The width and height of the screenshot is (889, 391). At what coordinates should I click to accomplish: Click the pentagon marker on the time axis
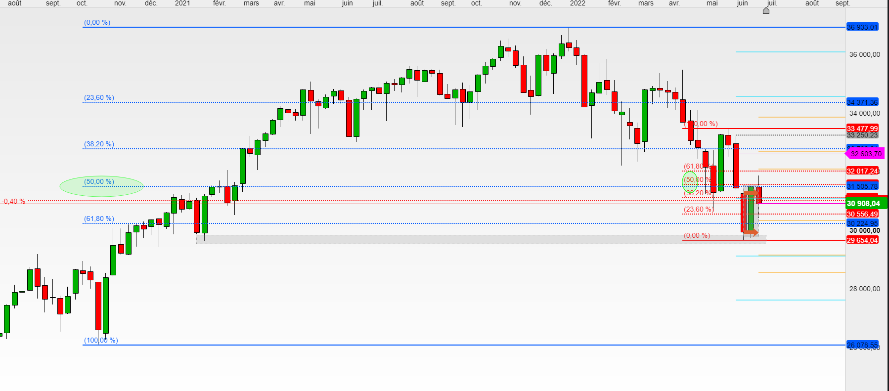pyautogui.click(x=766, y=10)
